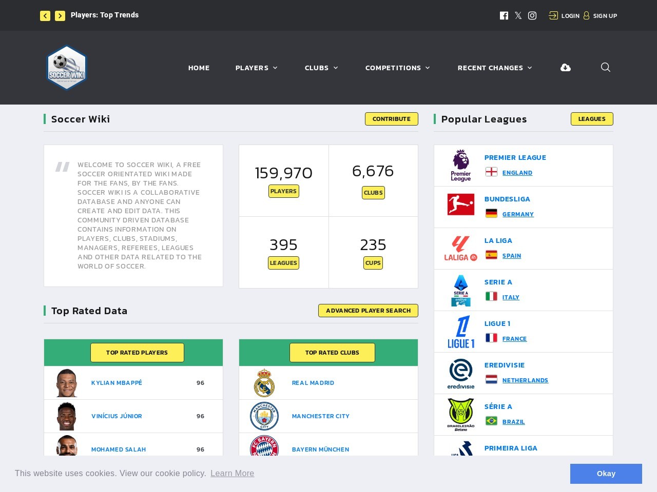Click the Bundesliga logo
The width and height of the screenshot is (657, 492).
(x=461, y=204)
